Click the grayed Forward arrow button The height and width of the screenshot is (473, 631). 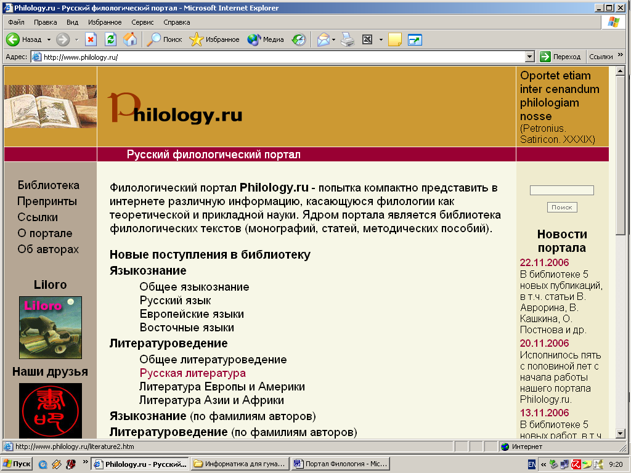[62, 39]
